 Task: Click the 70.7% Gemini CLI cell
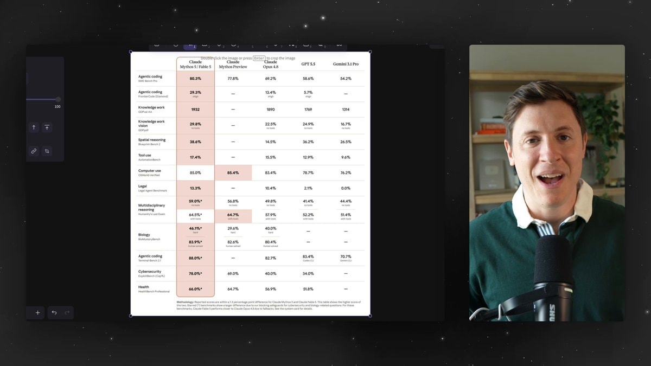pos(346,258)
